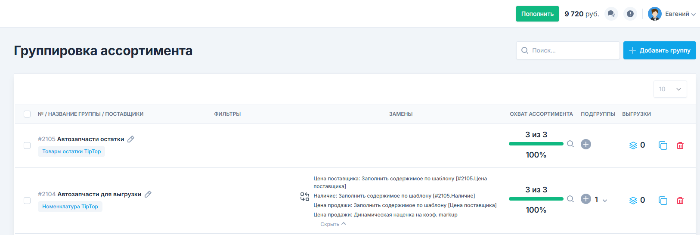Open rows-per-page dropdown showing 10

[670, 89]
